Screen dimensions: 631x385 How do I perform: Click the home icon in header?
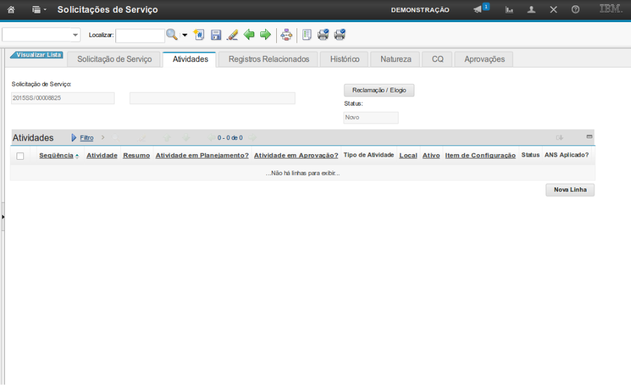[x=10, y=10]
